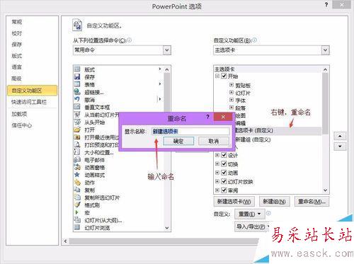Collapse the 开始 tree node
The image size is (354, 264).
(x=217, y=76)
